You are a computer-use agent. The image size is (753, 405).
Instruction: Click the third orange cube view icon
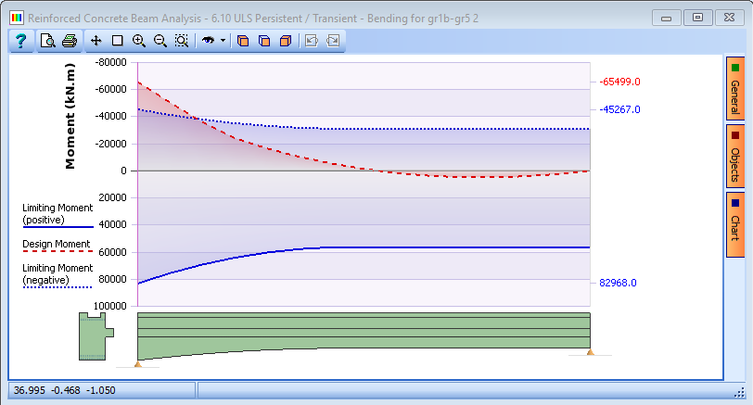pyautogui.click(x=286, y=41)
